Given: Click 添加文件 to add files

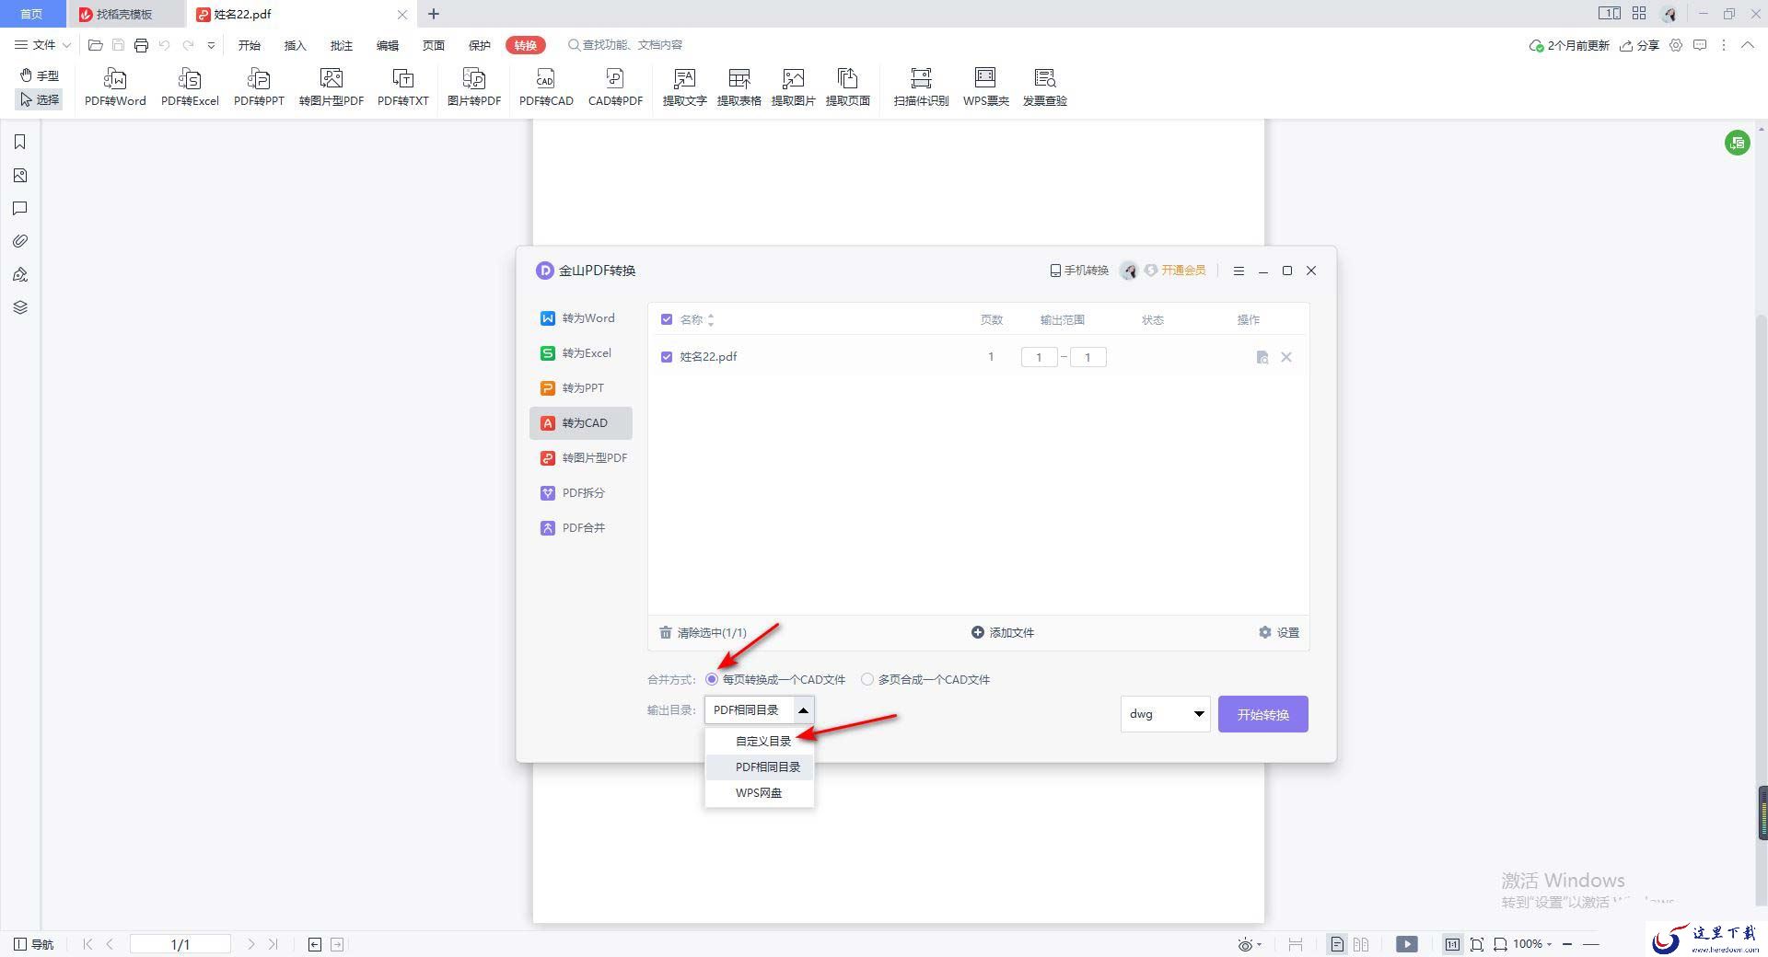Looking at the screenshot, I should [1003, 632].
